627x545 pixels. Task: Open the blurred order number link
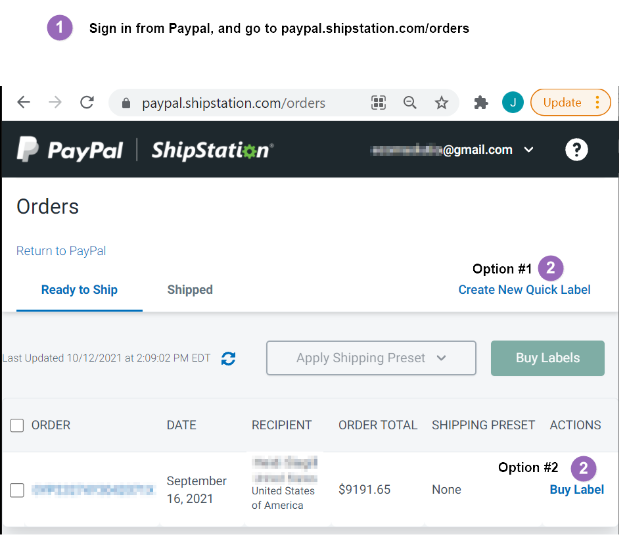tap(93, 490)
